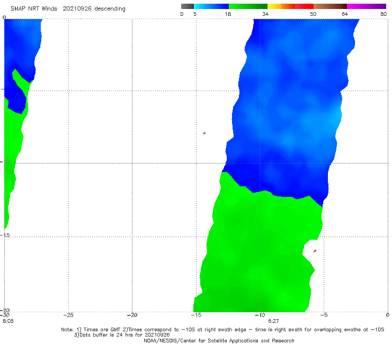The image size is (392, 344).
Task: Click the "Times are GMT" note line
Action: [222, 330]
